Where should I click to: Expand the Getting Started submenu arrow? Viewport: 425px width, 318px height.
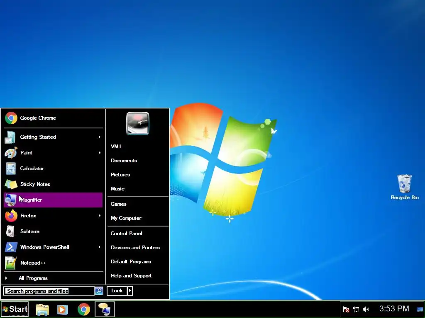100,137
